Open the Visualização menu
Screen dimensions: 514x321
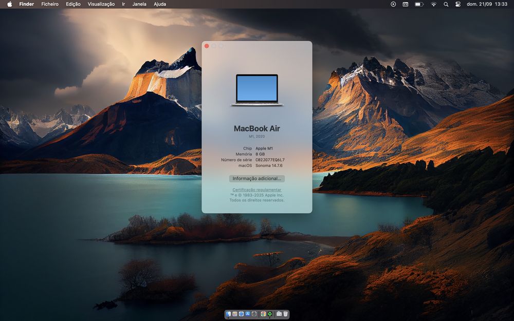click(x=101, y=4)
